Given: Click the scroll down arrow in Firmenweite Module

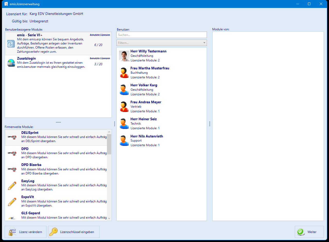Looking at the screenshot, I should 109,218.
